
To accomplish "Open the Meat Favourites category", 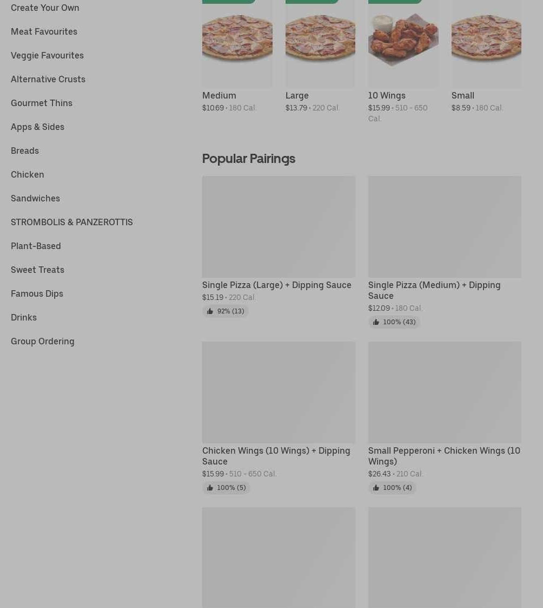I will (x=44, y=31).
